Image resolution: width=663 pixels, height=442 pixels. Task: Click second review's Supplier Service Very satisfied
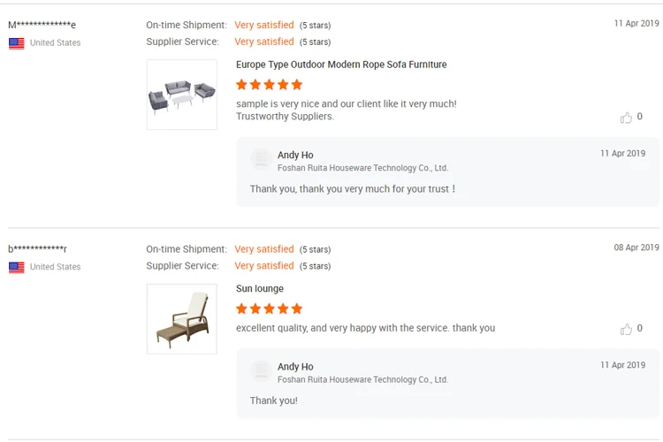point(263,265)
